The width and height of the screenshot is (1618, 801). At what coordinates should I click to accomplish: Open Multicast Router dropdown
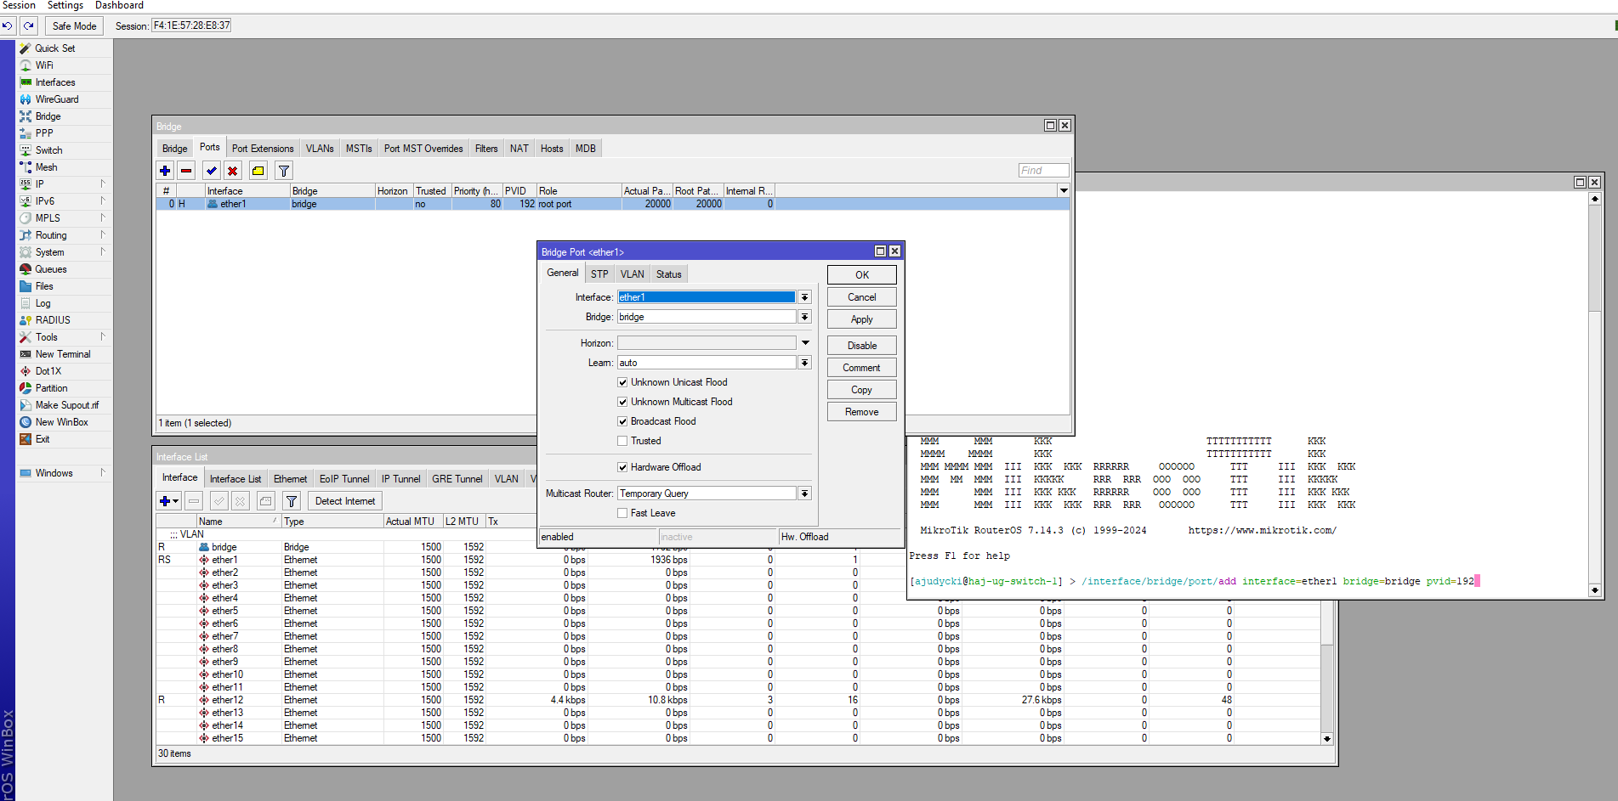pyautogui.click(x=804, y=494)
